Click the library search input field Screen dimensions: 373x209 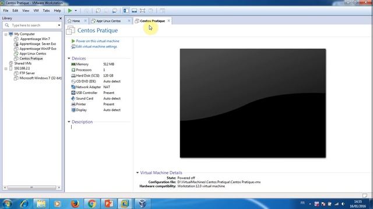pyautogui.click(x=33, y=25)
